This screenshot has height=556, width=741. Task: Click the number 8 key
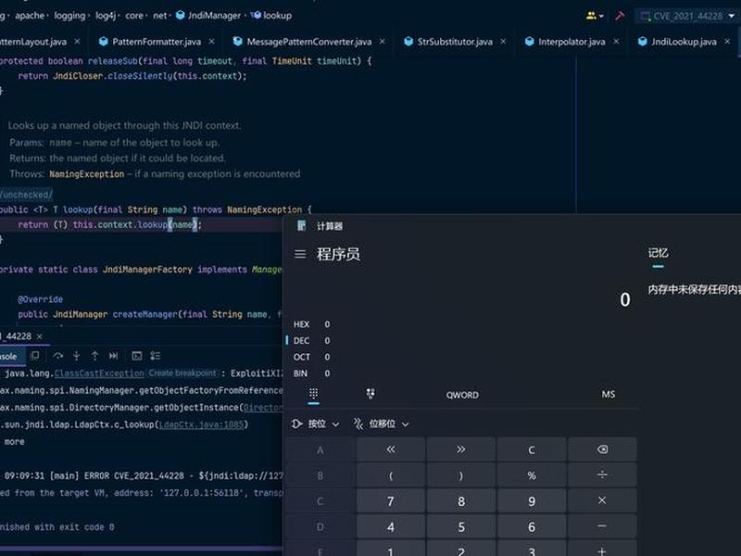click(461, 500)
